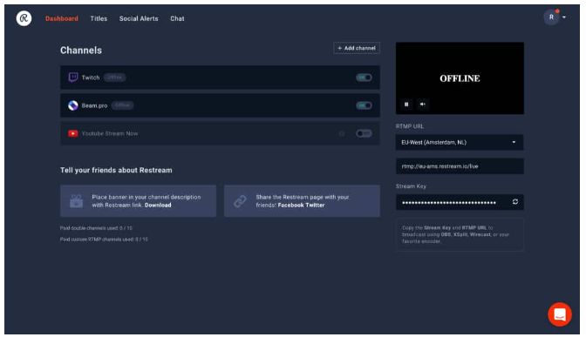Screen dimensions: 586x344
Task: Click the Beam.pro channel logo
Action: point(73,105)
